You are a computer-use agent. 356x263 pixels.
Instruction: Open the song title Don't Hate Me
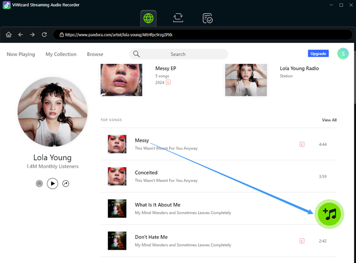151,237
